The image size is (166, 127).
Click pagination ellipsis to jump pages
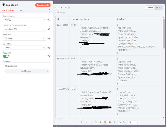click(91, 122)
